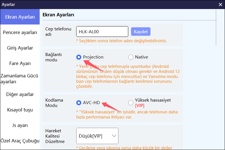Go to Js ayarı section

tap(20, 125)
